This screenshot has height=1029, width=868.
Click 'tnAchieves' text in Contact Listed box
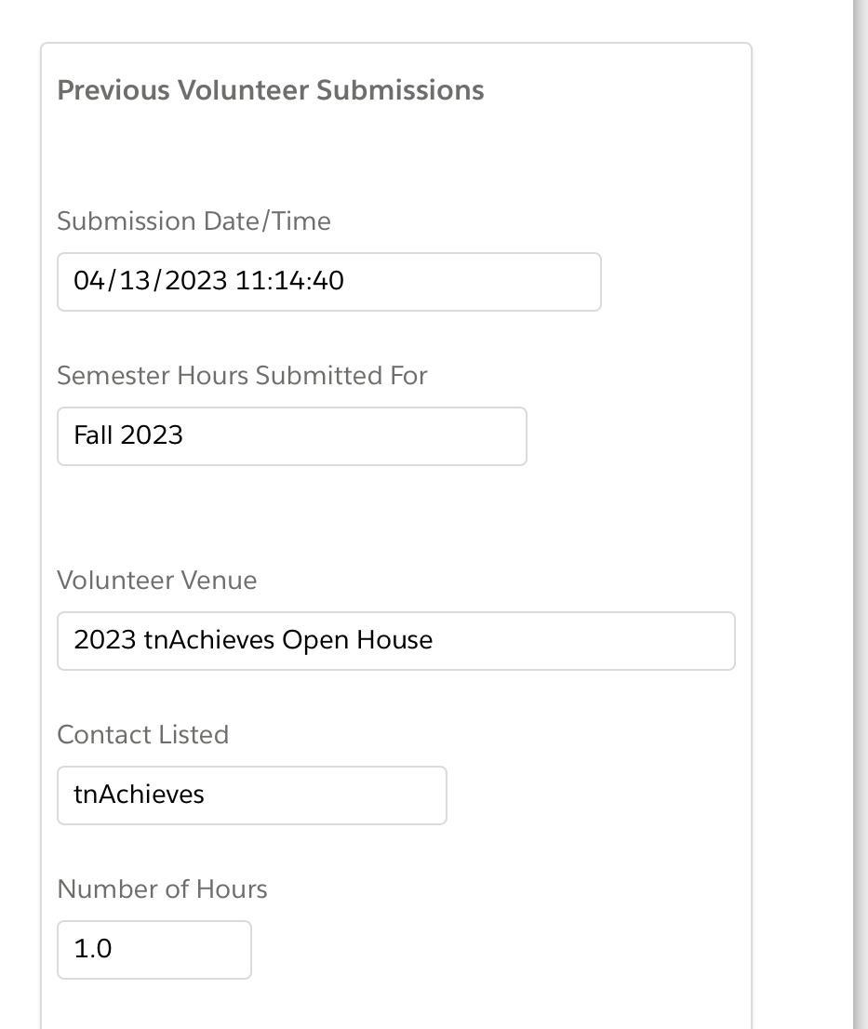[139, 795]
